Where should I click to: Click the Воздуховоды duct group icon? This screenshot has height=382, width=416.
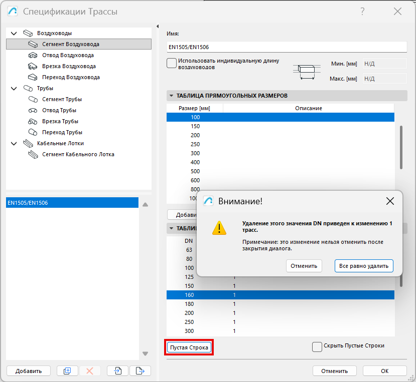(x=28, y=34)
